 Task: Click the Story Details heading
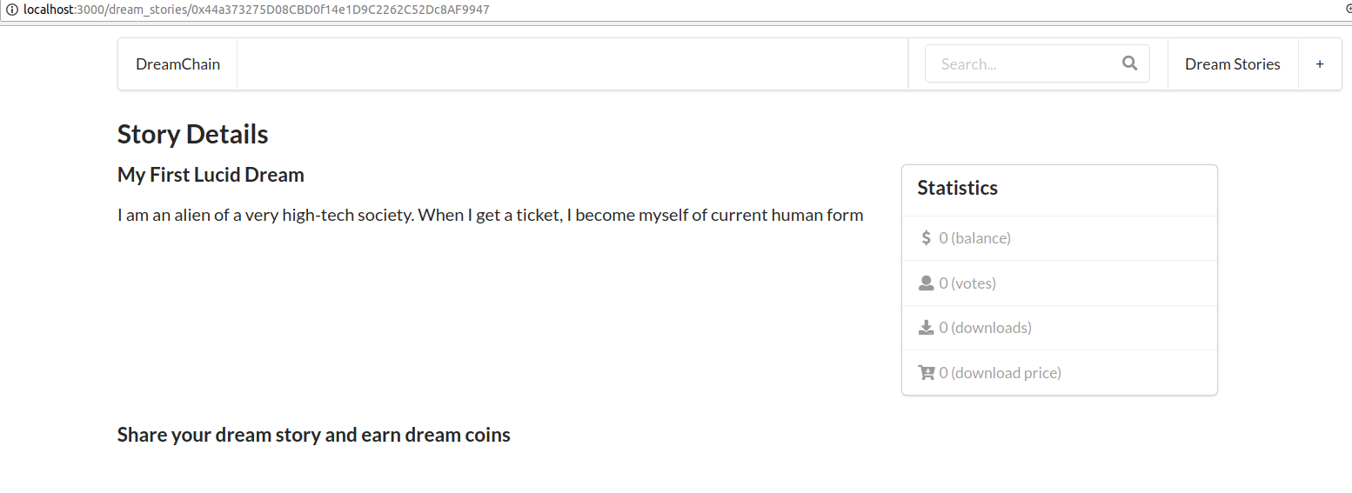tap(193, 135)
